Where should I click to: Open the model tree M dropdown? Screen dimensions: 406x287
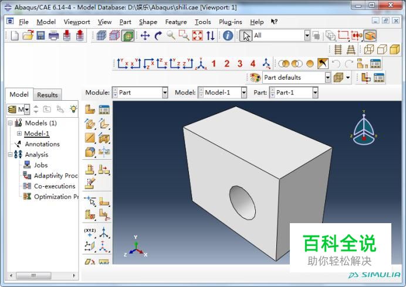[x=27, y=110]
